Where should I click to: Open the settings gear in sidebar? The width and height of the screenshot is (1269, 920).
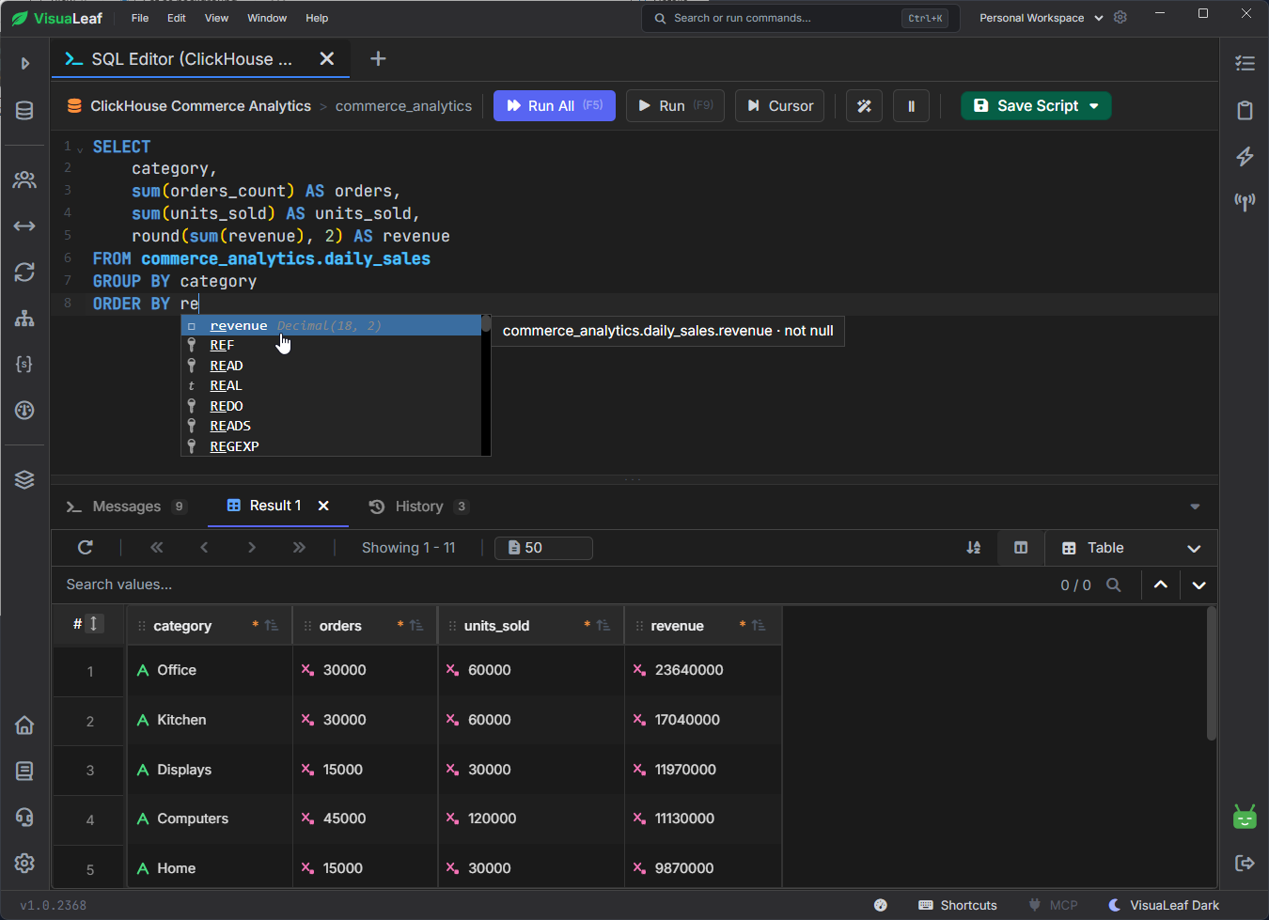[x=25, y=863]
